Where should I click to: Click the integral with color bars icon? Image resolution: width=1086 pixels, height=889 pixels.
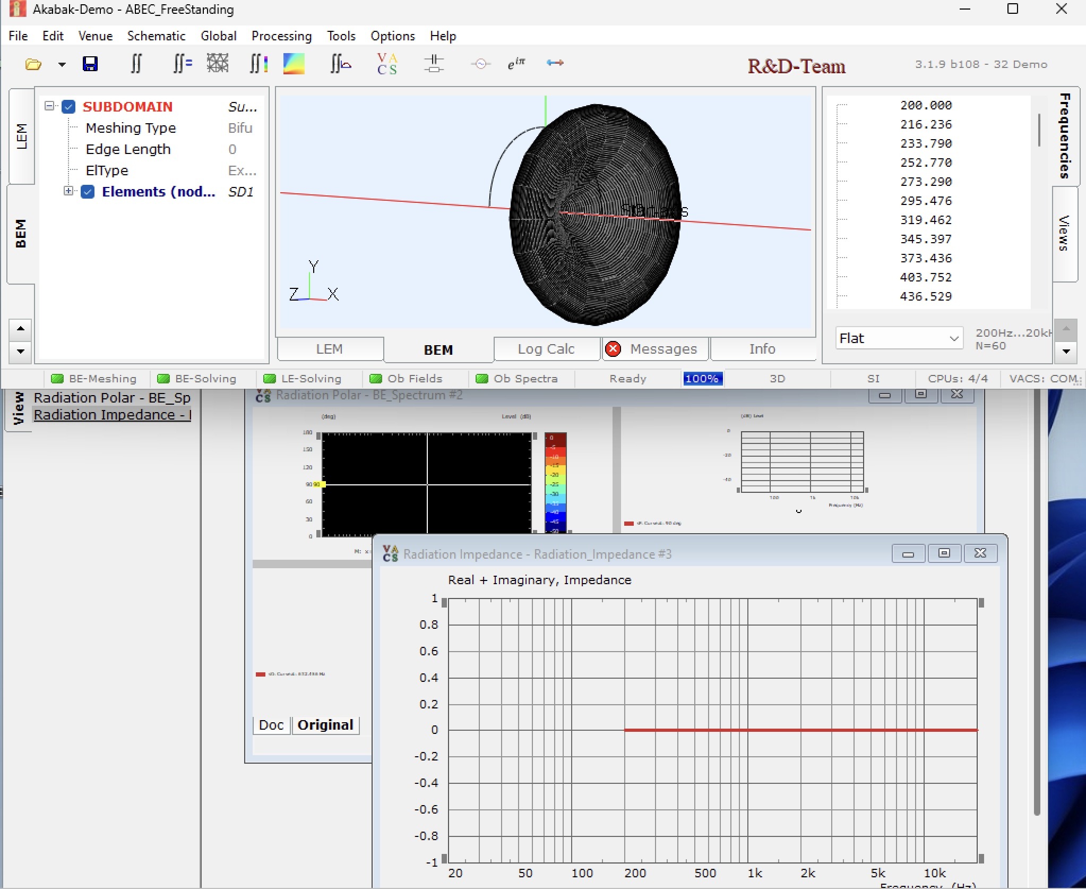pos(258,64)
